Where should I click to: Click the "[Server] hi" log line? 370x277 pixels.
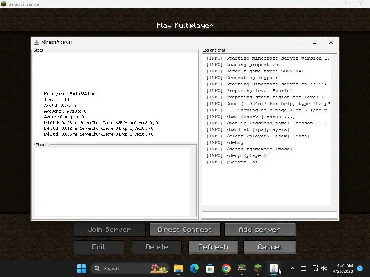(x=232, y=162)
